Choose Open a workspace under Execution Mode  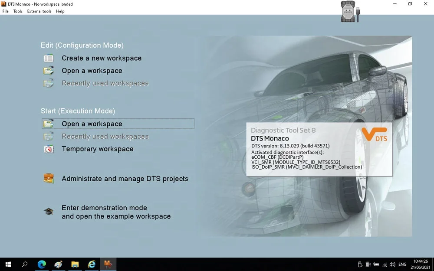click(x=91, y=124)
